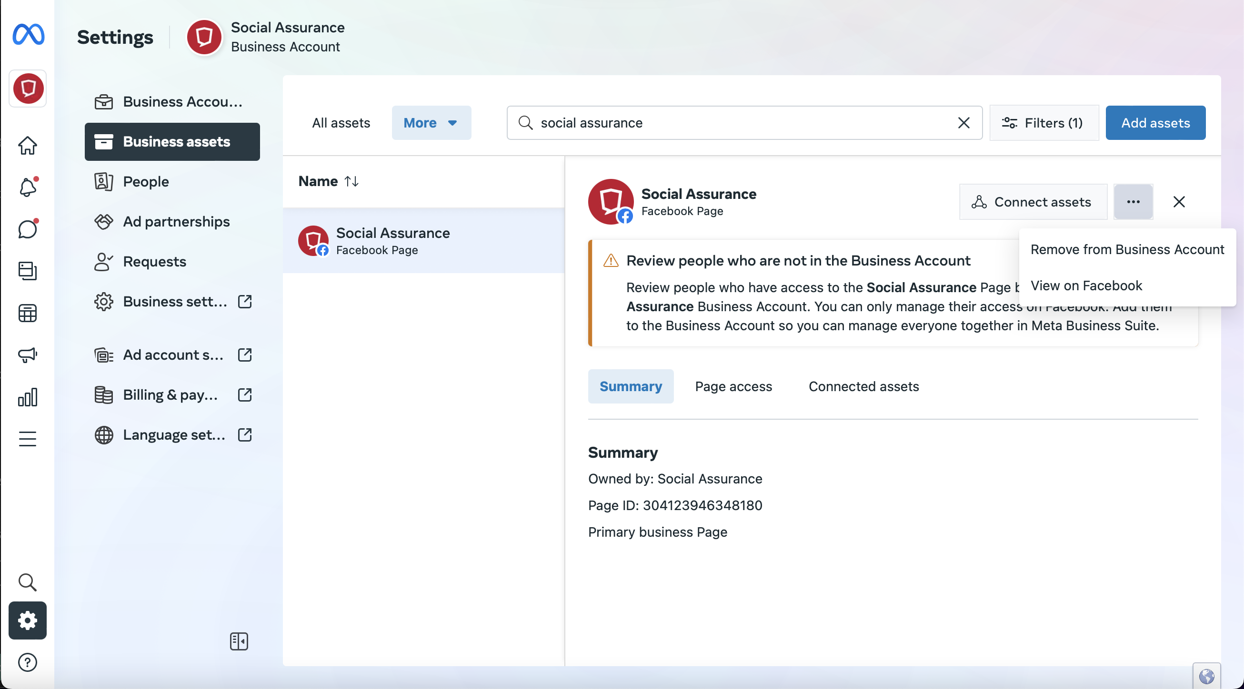Viewport: 1244px width, 689px height.
Task: Switch to the Page access tab
Action: 733,386
